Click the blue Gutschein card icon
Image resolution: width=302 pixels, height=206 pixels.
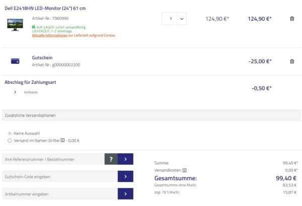[x=15, y=61]
